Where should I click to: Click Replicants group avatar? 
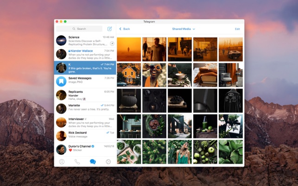61,95
